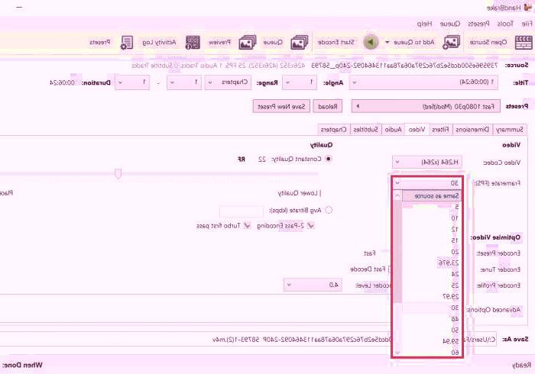
Task: Open the Fast 1080p30 (Modified) preset selector
Action: (426, 107)
